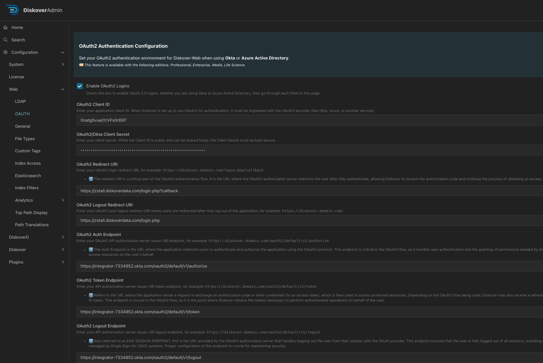The width and height of the screenshot is (543, 363).
Task: Click the "OAuth2 Logout Redirect URI" label
Action: click(105, 205)
